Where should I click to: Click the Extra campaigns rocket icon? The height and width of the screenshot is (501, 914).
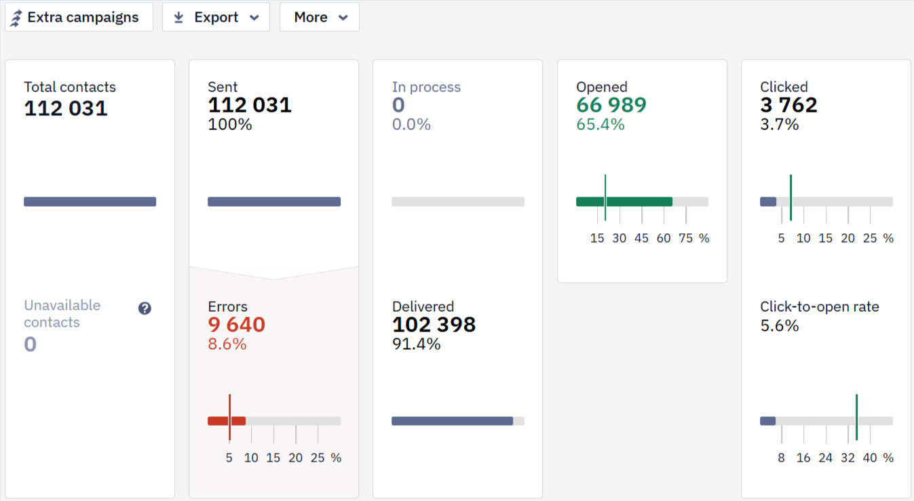16,18
